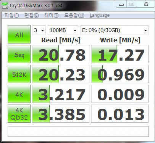Open the test size dropdown showing 100MB
The image size is (155, 143).
pyautogui.click(x=63, y=30)
